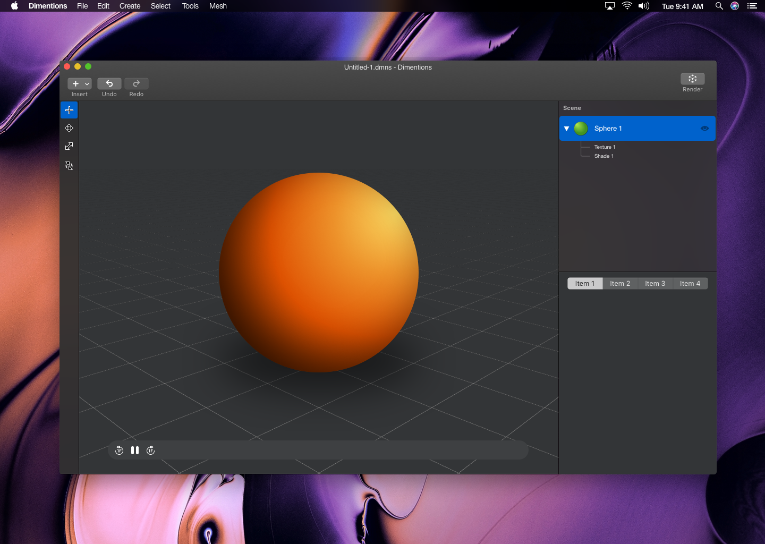This screenshot has height=544, width=765.
Task: Step back one frame
Action: [x=120, y=450]
